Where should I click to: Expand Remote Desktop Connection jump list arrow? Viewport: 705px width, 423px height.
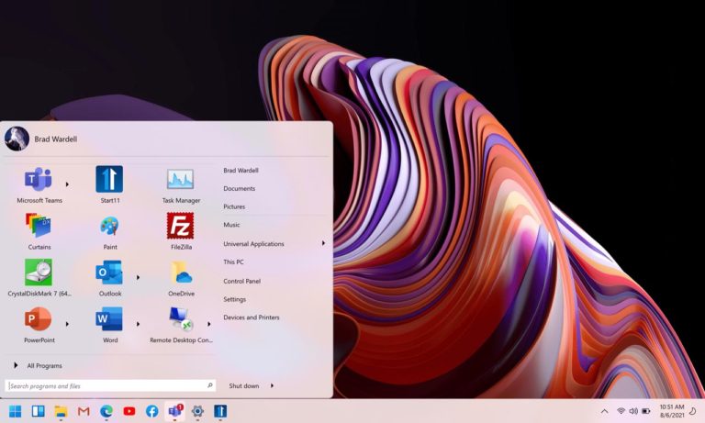click(209, 324)
